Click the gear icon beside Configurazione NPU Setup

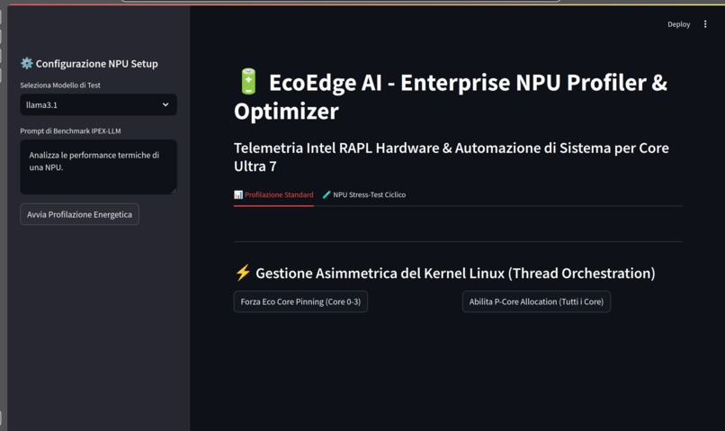click(27, 63)
